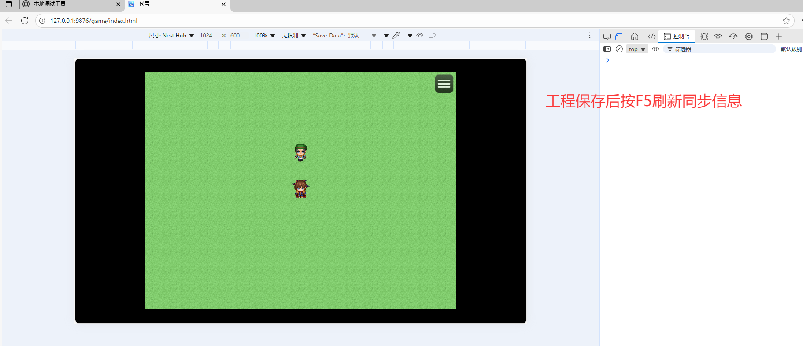The image size is (803, 346).
Task: Click the inspect element picker icon
Action: pyautogui.click(x=607, y=37)
